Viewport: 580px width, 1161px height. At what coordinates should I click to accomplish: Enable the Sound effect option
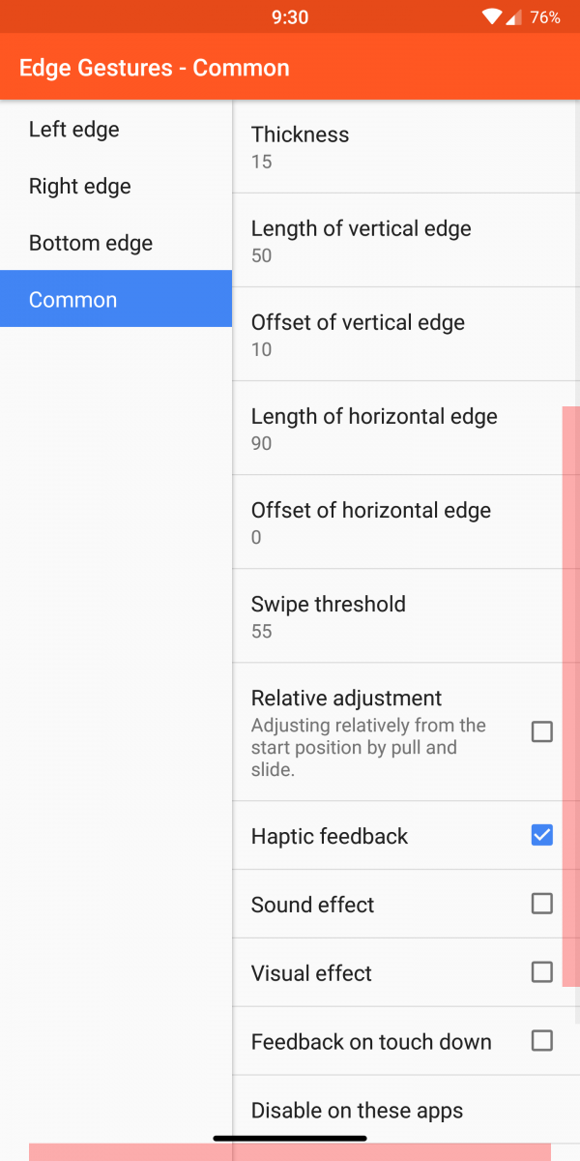coord(542,903)
